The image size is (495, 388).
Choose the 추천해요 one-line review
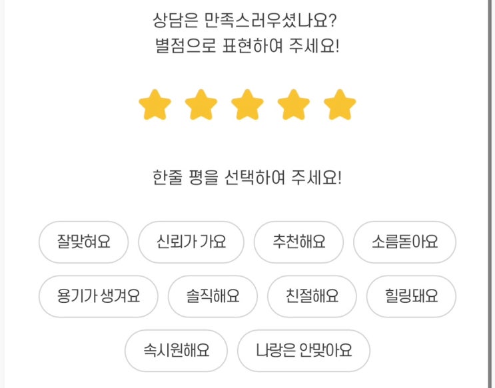pyautogui.click(x=299, y=242)
